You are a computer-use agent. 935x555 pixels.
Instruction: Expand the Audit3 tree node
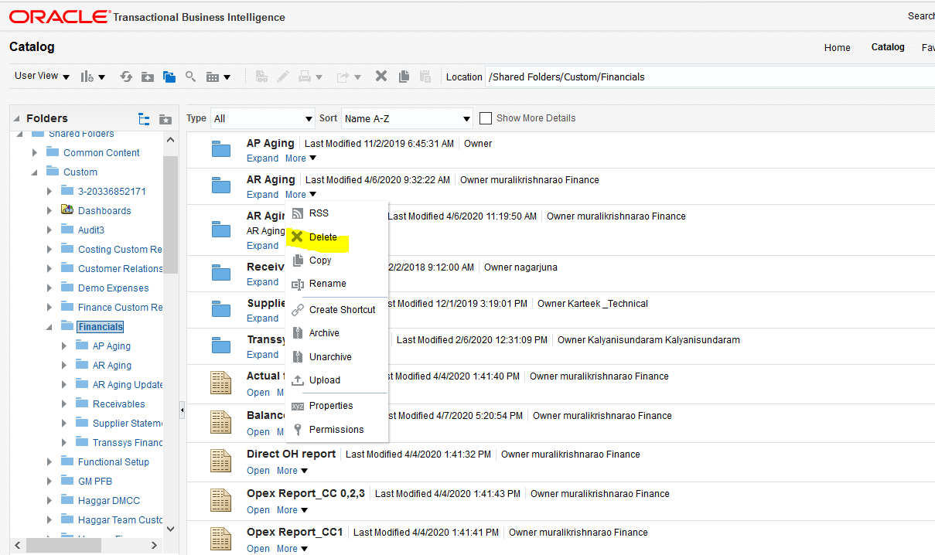[49, 230]
